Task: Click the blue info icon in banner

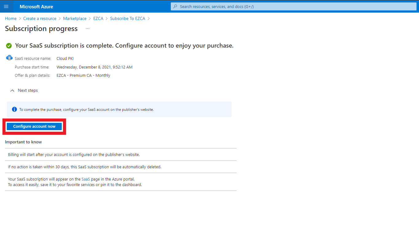Action: [14, 109]
